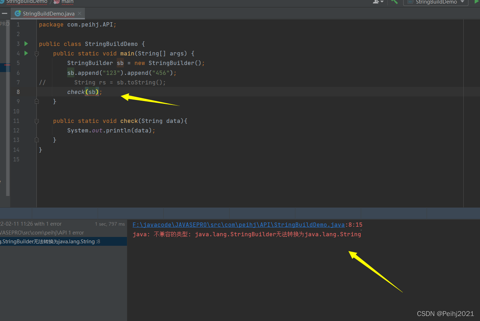Hide the project tool window with minus icon

tap(5, 13)
